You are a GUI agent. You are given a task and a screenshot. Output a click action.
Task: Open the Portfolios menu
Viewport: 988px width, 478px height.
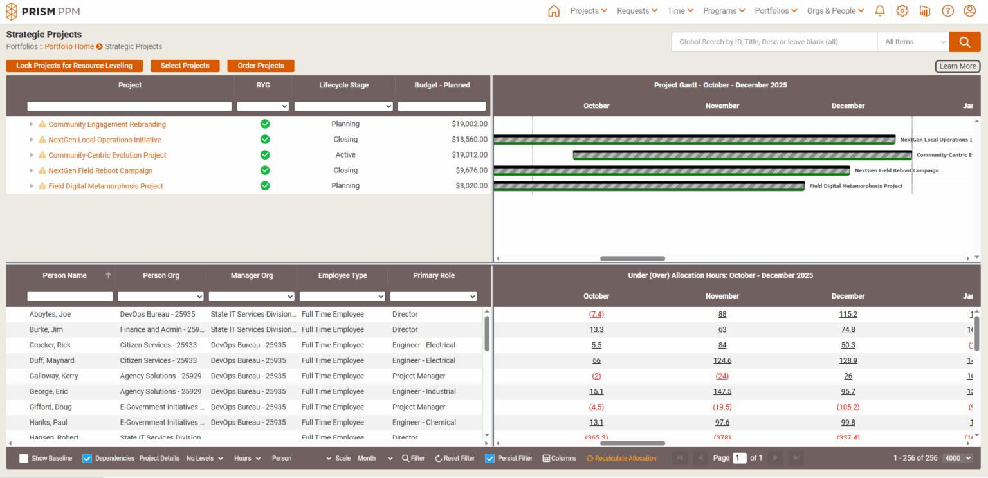775,11
